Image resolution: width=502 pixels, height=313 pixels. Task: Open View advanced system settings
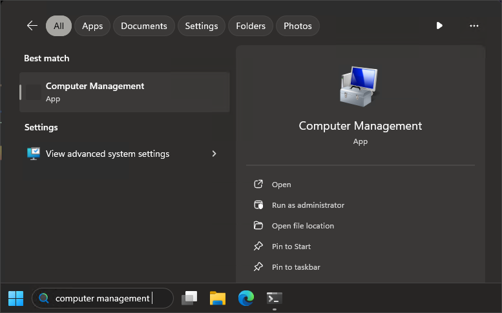click(x=125, y=154)
